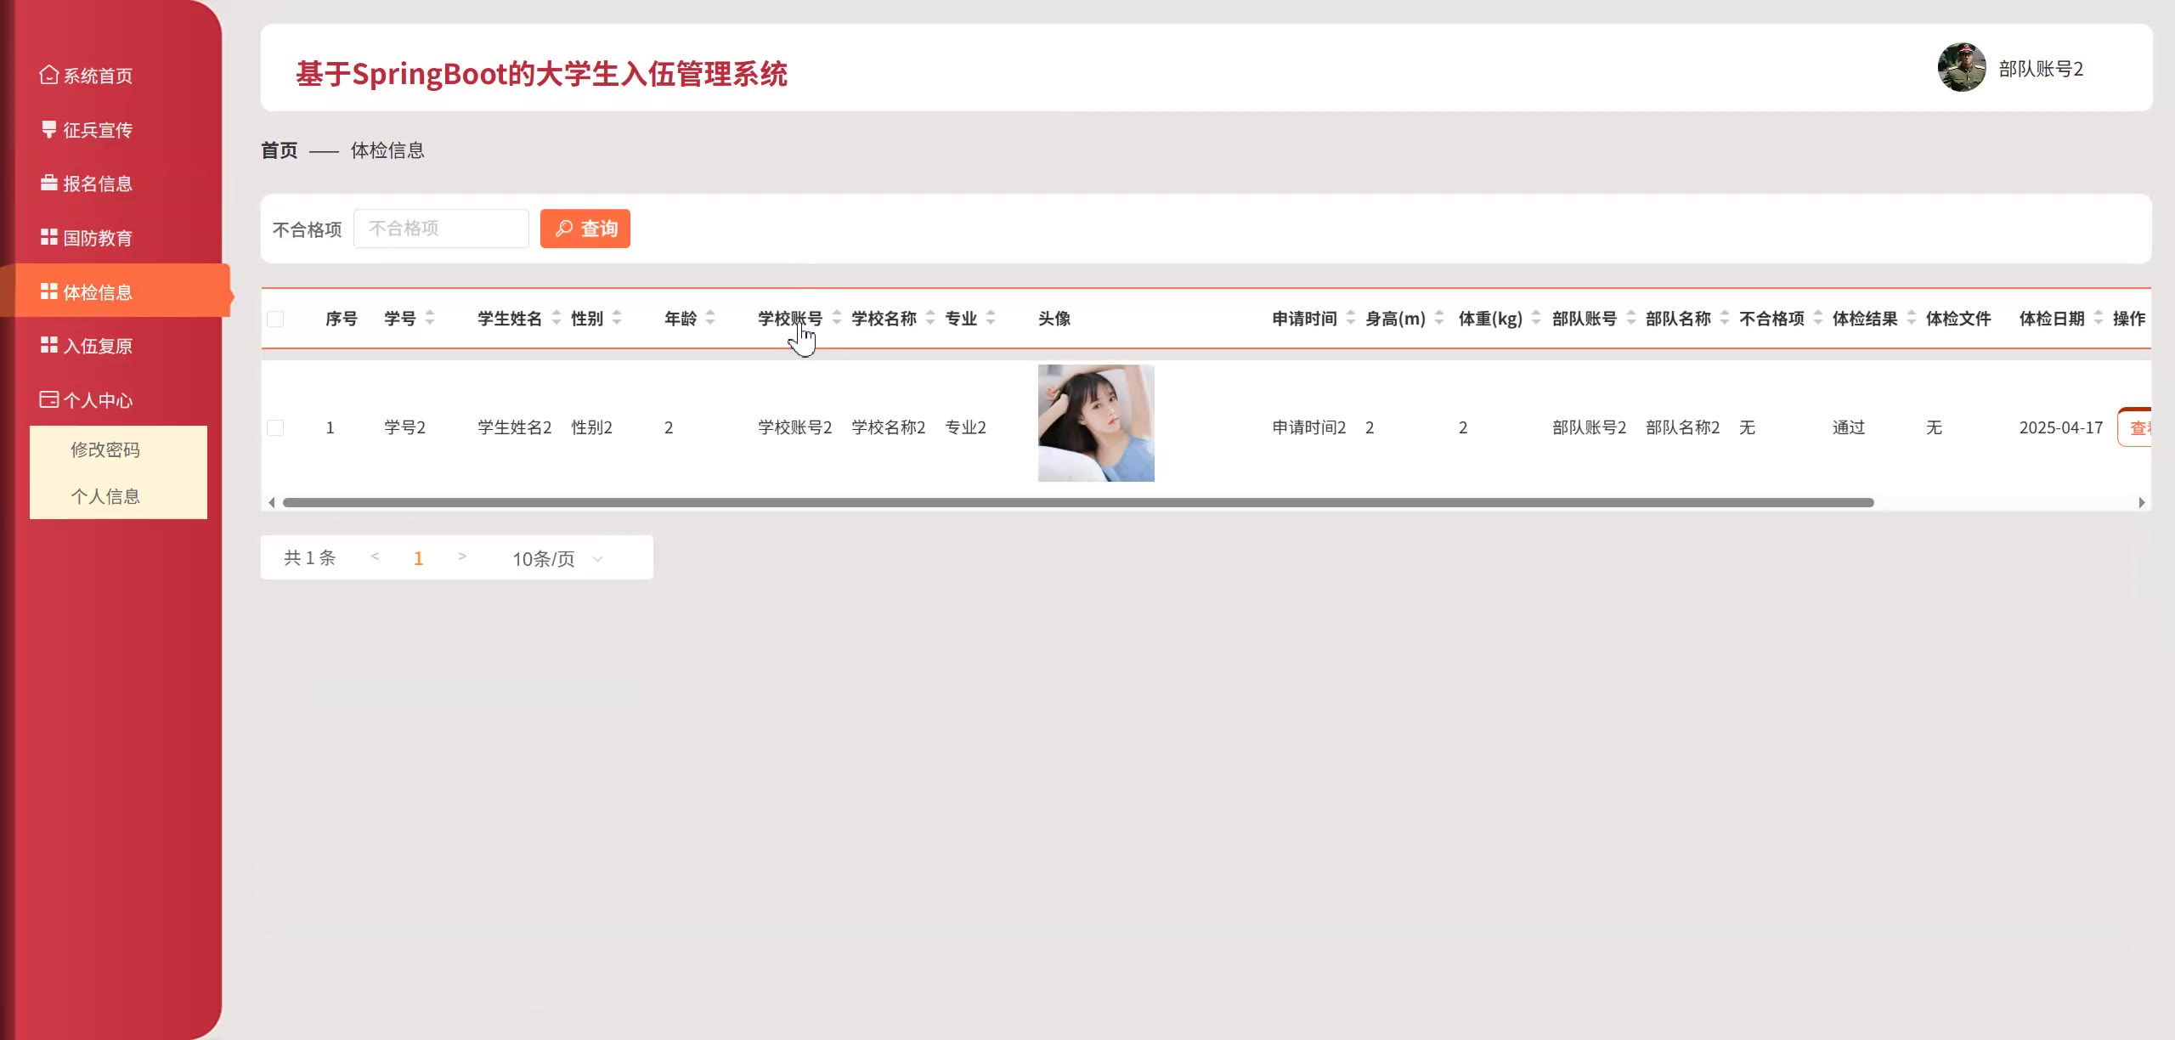Click the briefcase icon for 报名信息
The height and width of the screenshot is (1040, 2175).
(48, 183)
